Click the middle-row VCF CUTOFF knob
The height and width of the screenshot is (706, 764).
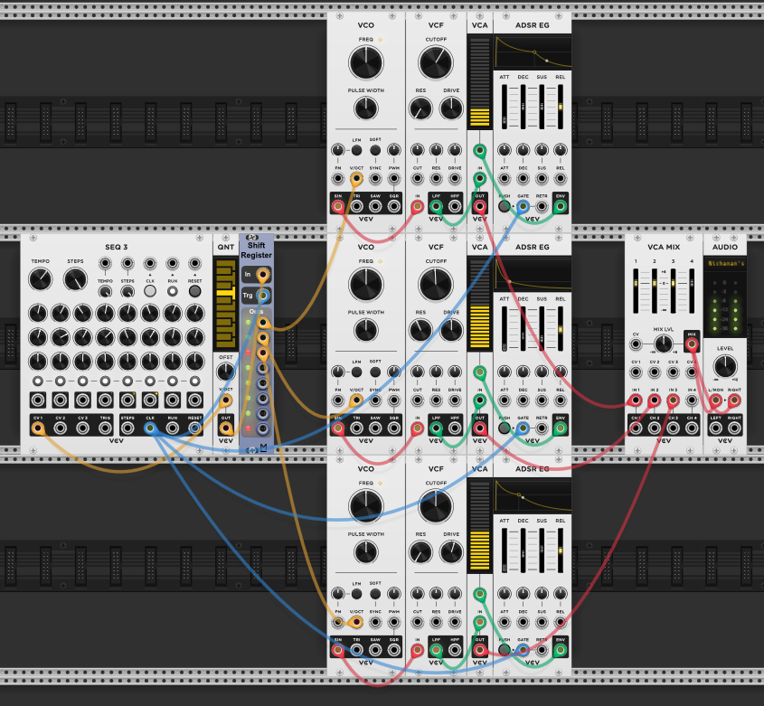click(436, 285)
